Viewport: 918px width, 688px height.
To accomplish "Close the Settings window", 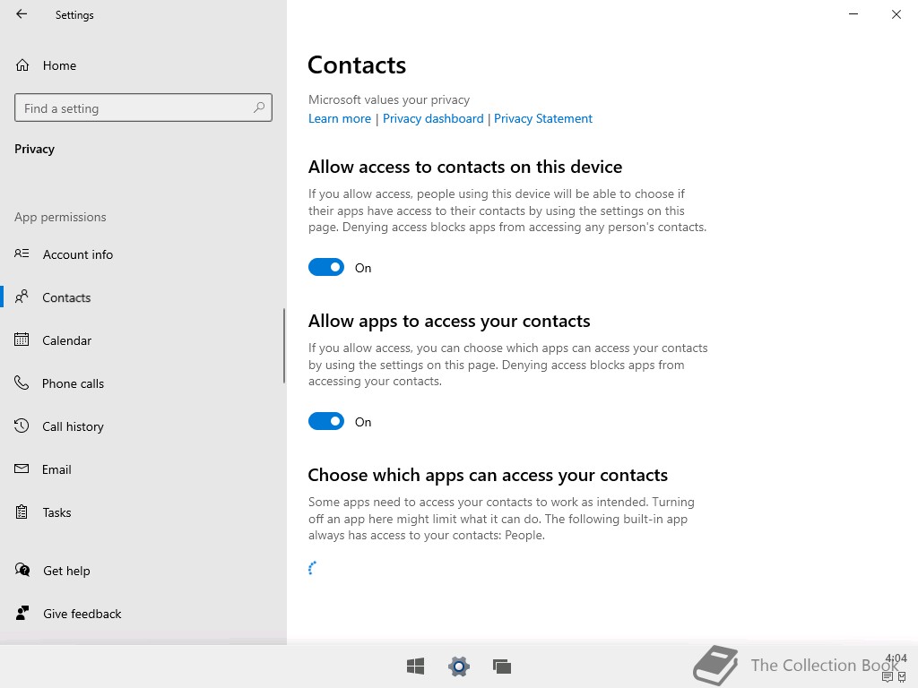I will tap(896, 14).
